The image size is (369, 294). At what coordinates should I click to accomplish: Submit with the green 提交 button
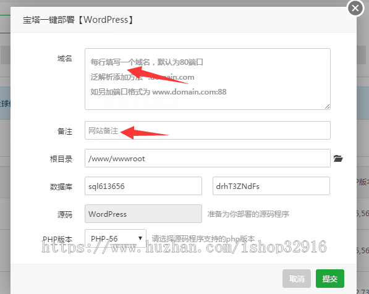point(330,279)
